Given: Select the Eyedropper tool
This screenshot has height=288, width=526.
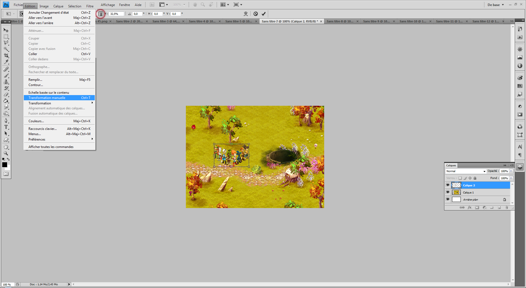Looking at the screenshot, I should [6, 62].
